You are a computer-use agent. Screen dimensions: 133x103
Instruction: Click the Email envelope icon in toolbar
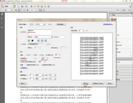tap(26, 6)
